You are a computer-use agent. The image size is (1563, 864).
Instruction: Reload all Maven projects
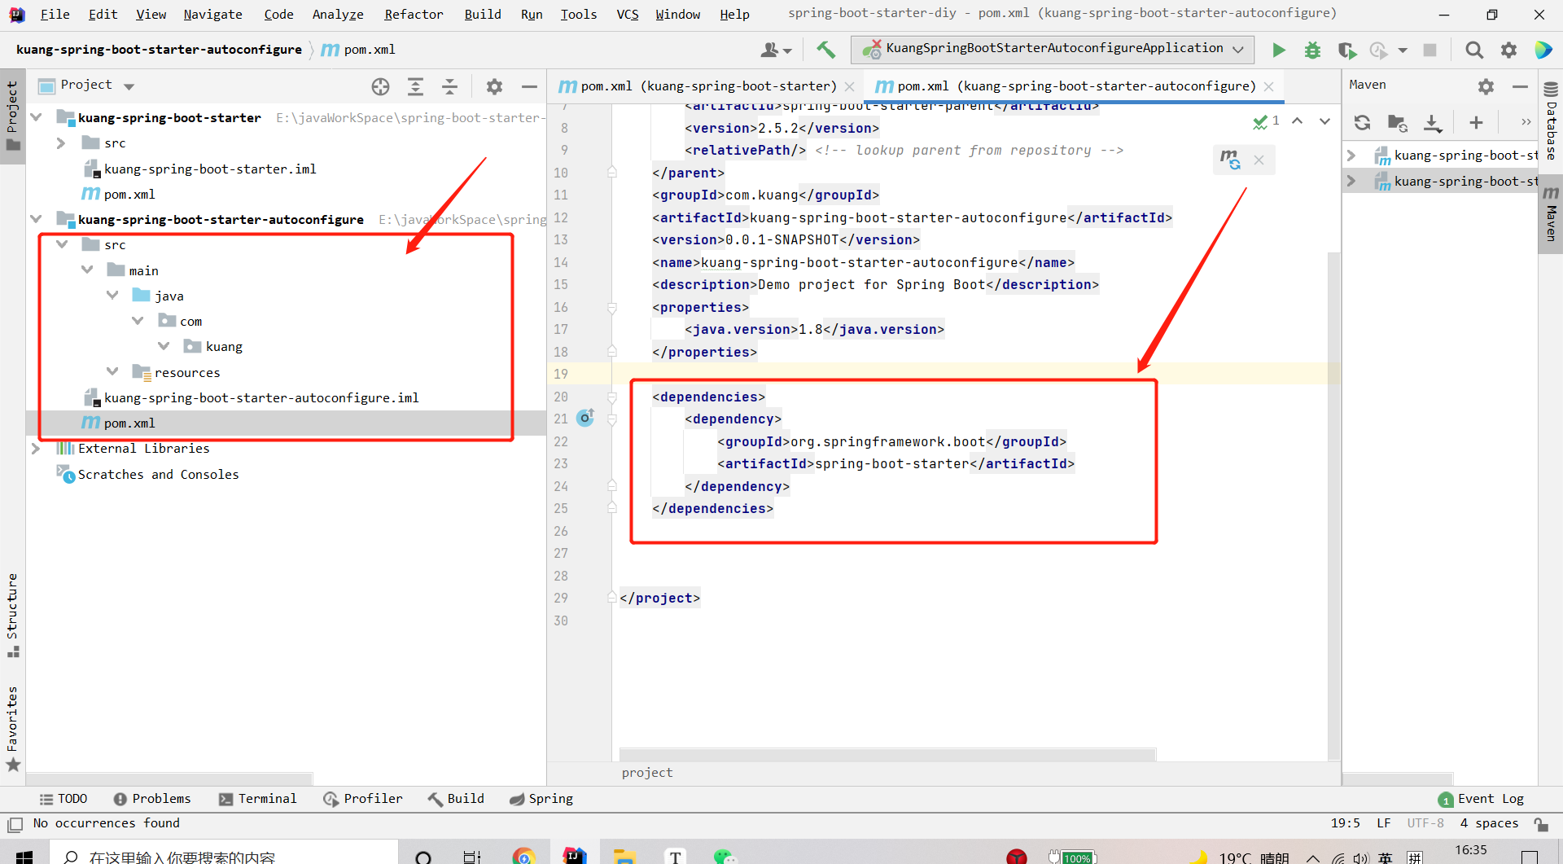[1362, 123]
